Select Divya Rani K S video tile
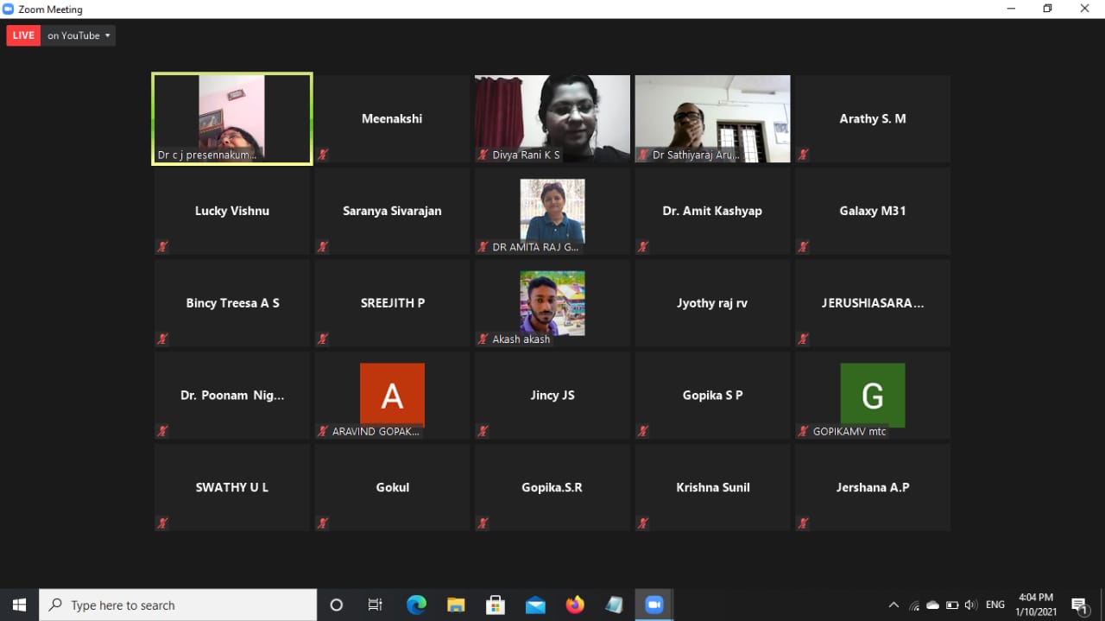Screen dimensions: 1105x621 552,118
